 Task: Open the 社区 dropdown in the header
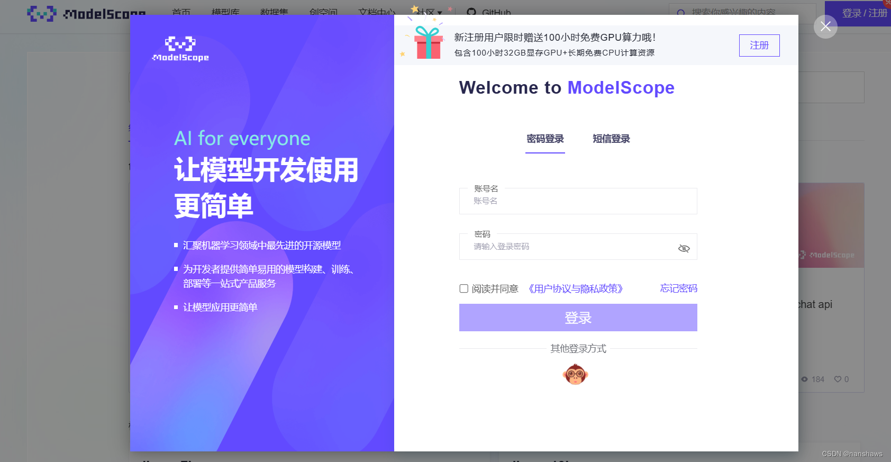(429, 12)
